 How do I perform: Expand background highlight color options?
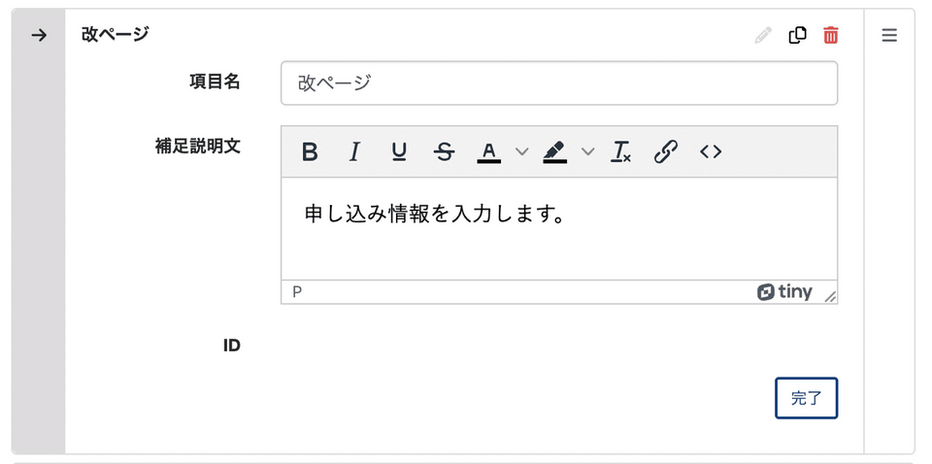(587, 151)
